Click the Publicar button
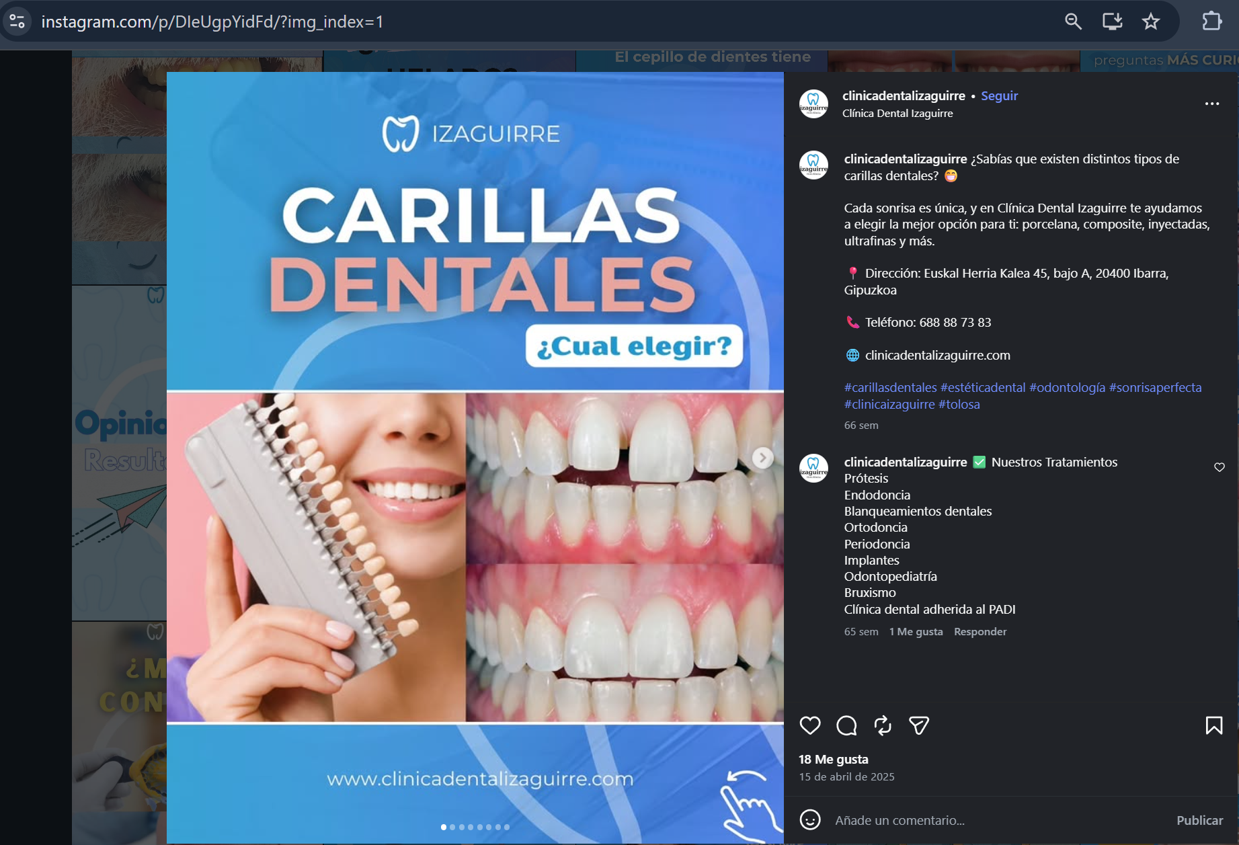 pyautogui.click(x=1199, y=820)
